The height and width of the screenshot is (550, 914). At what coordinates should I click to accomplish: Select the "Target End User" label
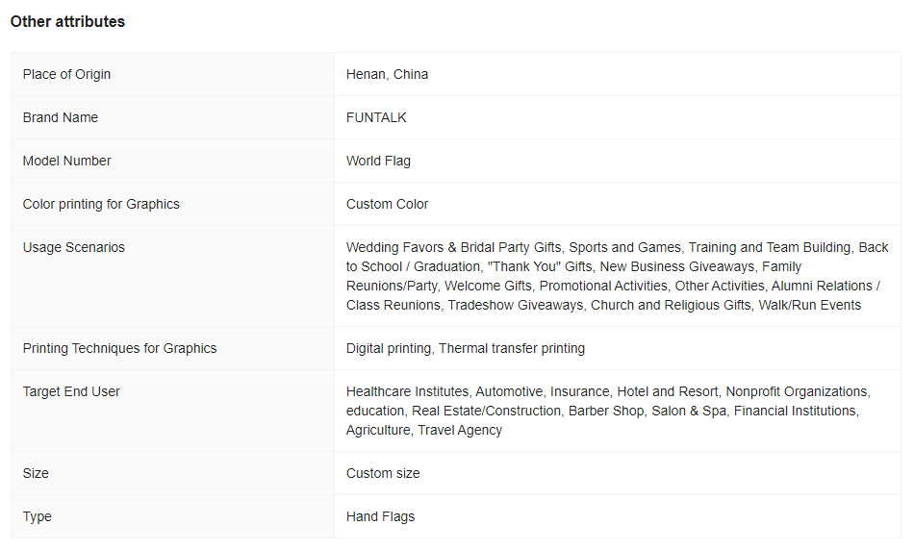tap(71, 391)
